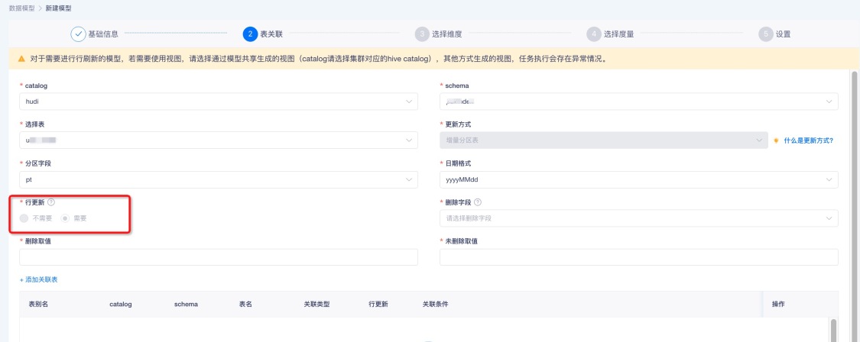This screenshot has height=342, width=860.
Task: Click step 4 circle icon 选择度量
Action: point(593,34)
